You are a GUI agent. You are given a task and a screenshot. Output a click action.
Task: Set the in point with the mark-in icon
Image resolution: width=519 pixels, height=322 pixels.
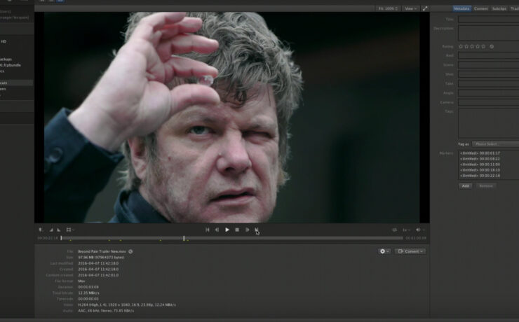pyautogui.click(x=51, y=230)
